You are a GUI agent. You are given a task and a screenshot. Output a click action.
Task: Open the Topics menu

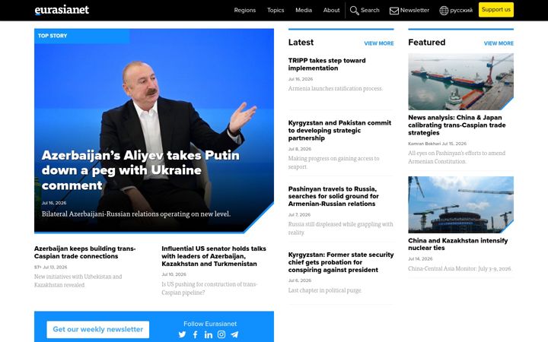tap(276, 10)
